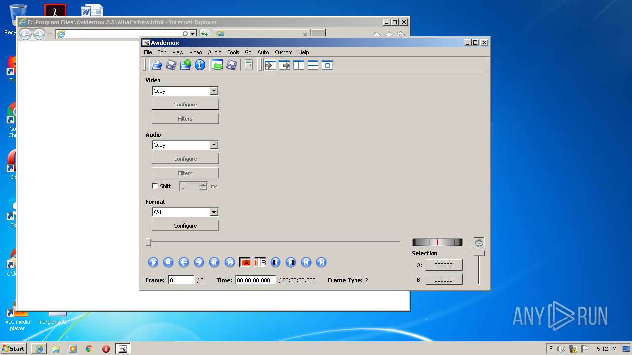Jump to the first frame button
Screen dimensions: 632x355
306,262
